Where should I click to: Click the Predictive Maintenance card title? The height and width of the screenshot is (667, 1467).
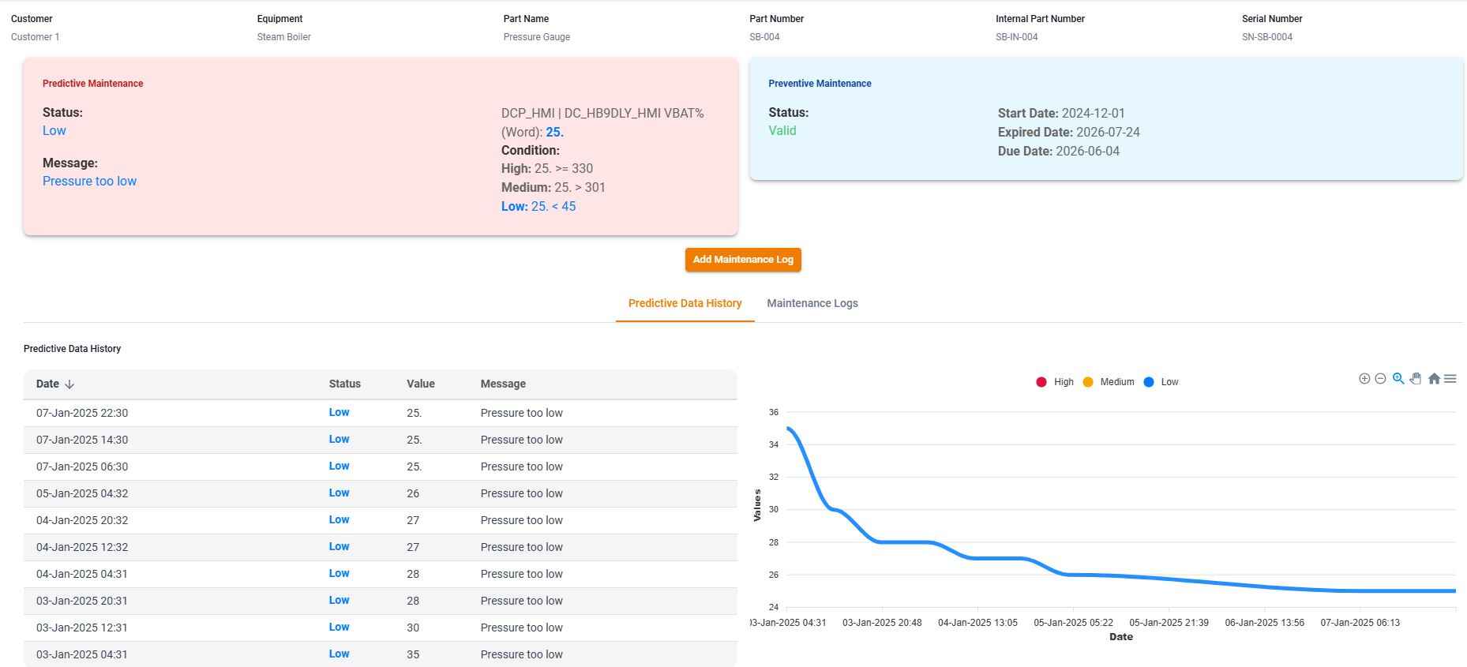click(92, 84)
